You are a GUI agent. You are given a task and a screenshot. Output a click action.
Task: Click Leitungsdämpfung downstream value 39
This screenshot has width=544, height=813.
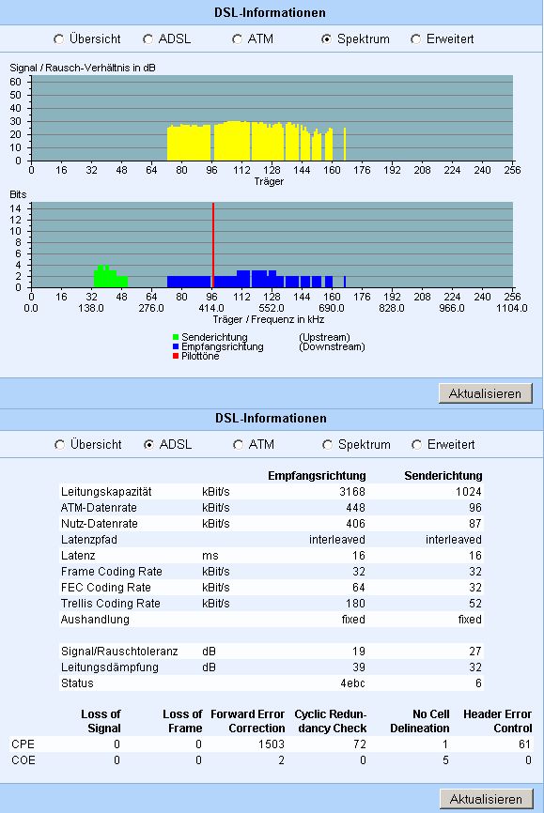[x=359, y=667]
